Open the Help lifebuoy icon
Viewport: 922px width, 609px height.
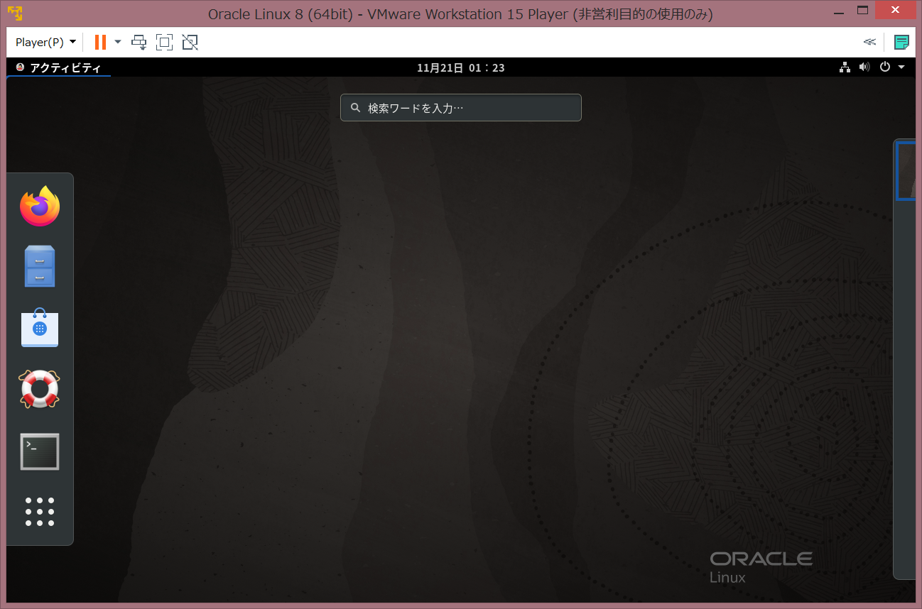pyautogui.click(x=40, y=389)
